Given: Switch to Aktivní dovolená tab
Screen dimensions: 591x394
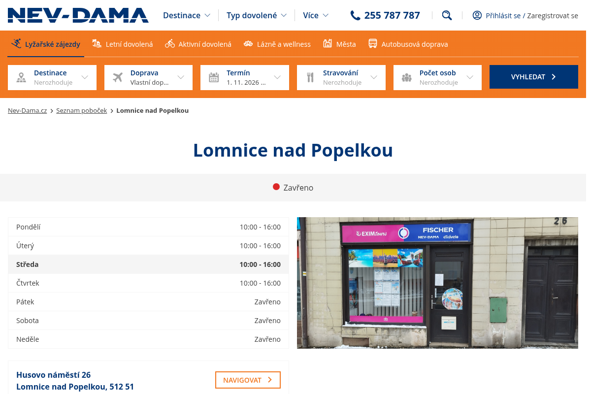Looking at the screenshot, I should (x=198, y=44).
